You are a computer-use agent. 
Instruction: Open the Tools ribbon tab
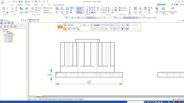(x=43, y=5)
